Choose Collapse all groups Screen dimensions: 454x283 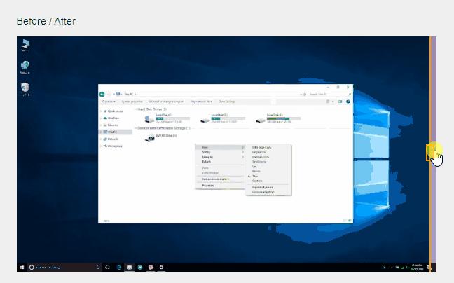[x=268, y=192]
